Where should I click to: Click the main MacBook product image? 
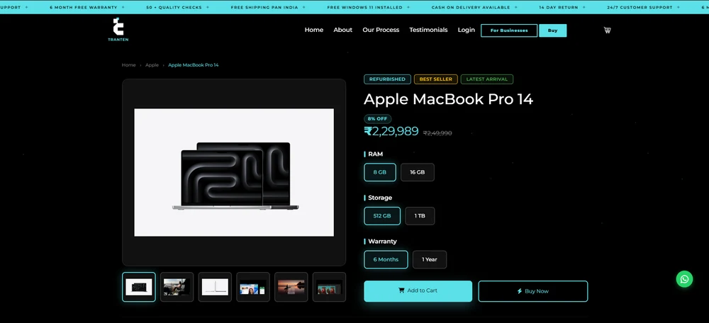[234, 173]
